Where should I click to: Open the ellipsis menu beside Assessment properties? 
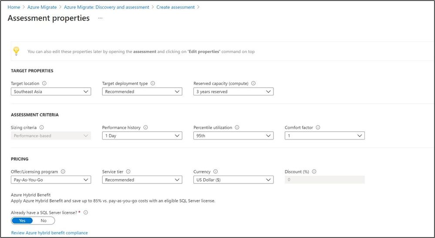click(101, 18)
